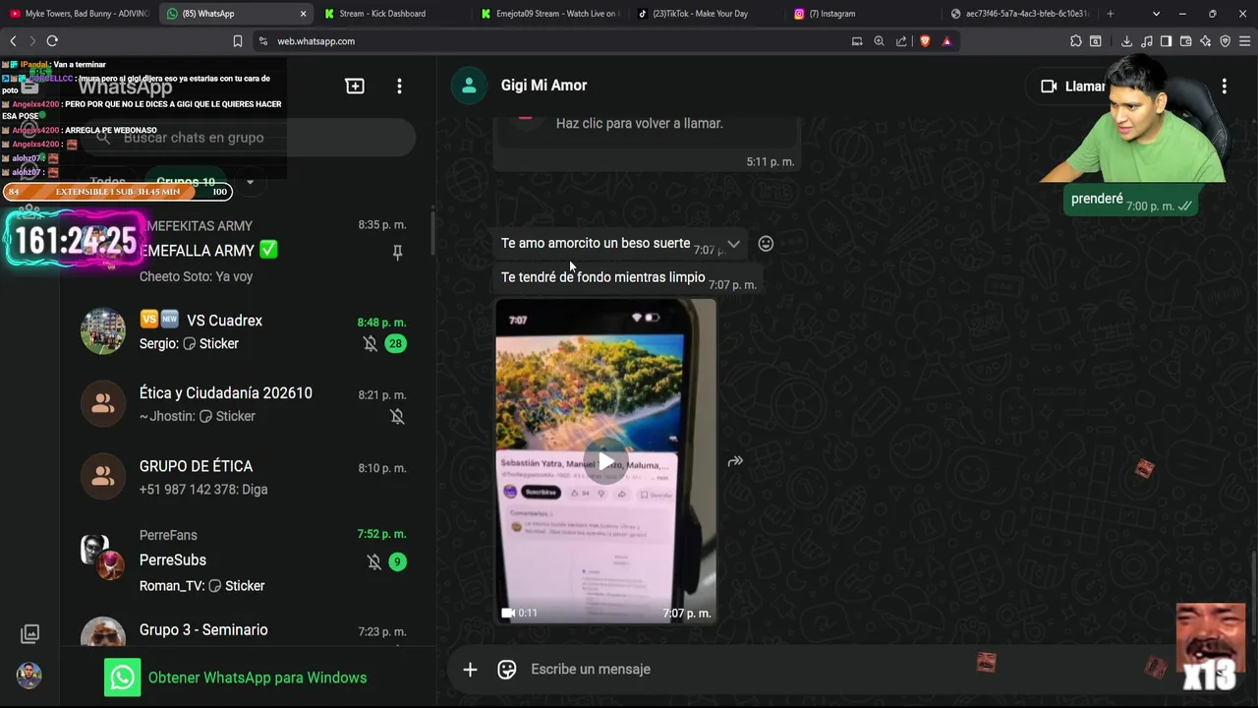Open the Brave VPN shield icon
Viewport: 1258px width, 708px height.
[x=1225, y=41]
